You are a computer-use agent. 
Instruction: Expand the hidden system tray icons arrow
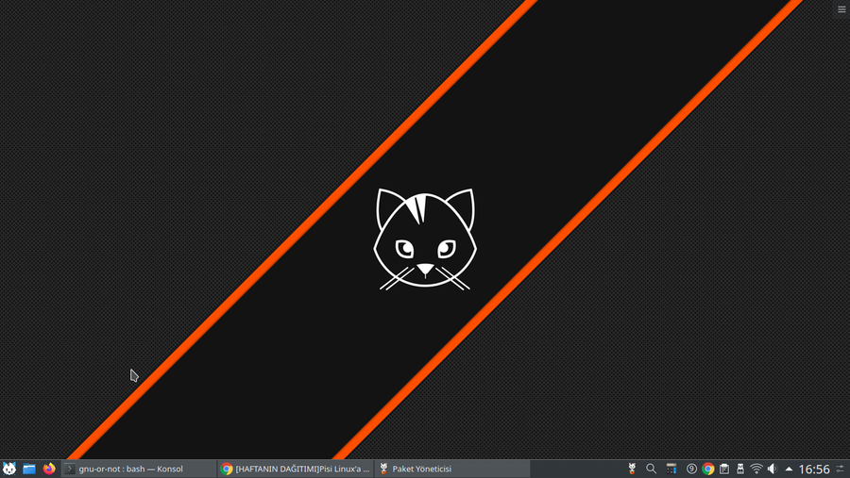click(x=789, y=469)
